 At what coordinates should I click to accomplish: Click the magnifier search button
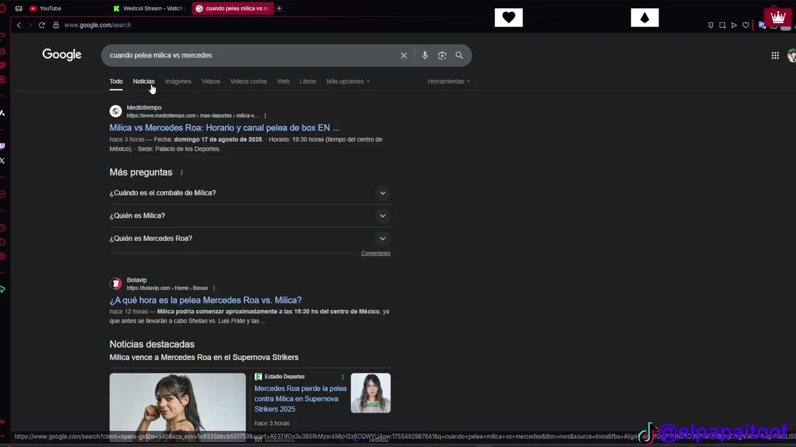coord(459,55)
